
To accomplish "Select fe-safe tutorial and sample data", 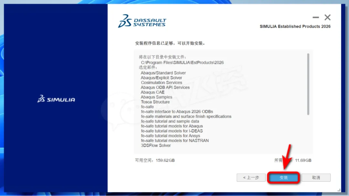I will [x=170, y=121].
